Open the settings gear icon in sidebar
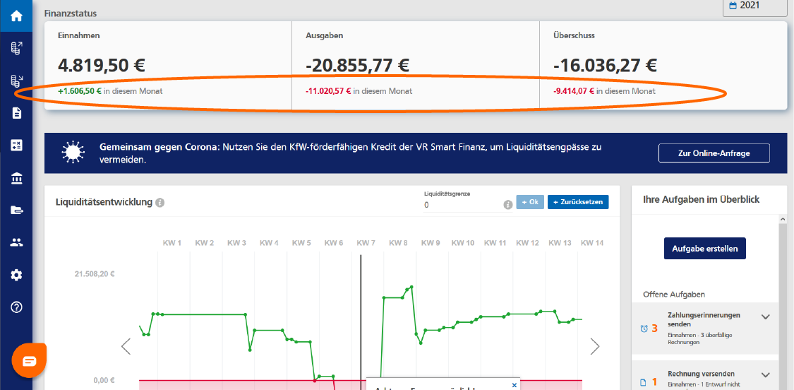Screen dimensions: 794x390 16,275
